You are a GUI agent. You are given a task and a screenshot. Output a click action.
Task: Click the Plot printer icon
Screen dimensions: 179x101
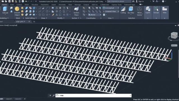pos(23,1)
